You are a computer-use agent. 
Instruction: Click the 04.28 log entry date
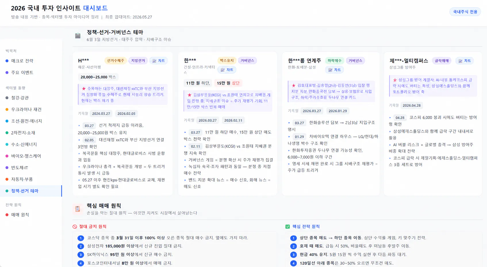400,118
